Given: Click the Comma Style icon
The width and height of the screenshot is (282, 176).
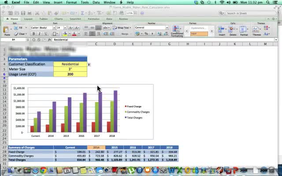Looking at the screenshot, I should coord(152,34).
